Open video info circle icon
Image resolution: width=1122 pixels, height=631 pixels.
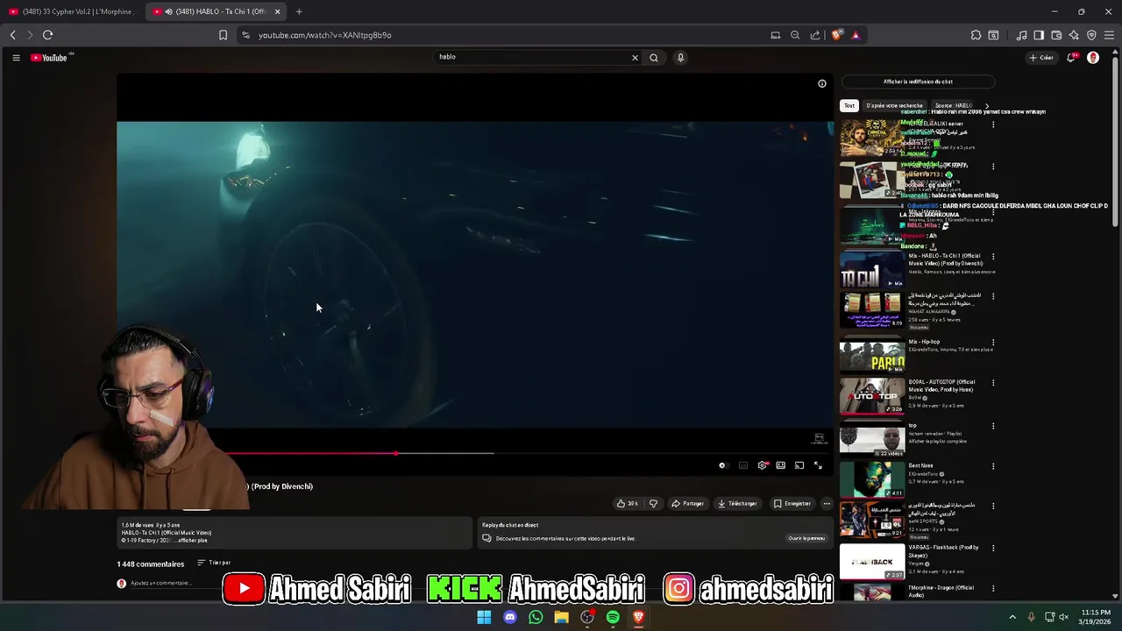[x=822, y=84]
